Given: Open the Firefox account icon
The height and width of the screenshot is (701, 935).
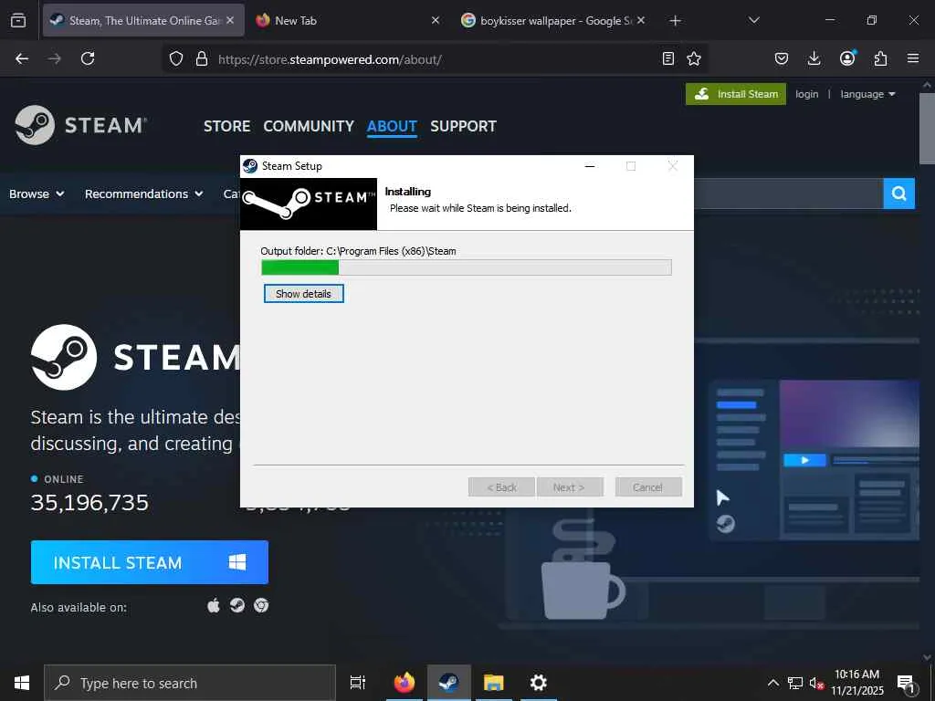Looking at the screenshot, I should (x=847, y=58).
